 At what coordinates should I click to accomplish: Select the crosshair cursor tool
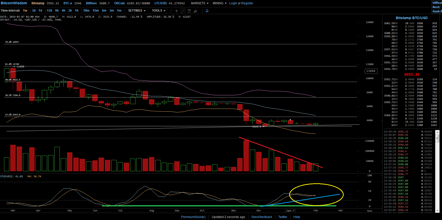point(176,11)
